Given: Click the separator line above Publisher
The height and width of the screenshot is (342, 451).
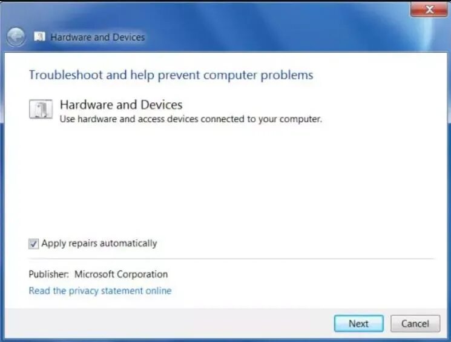Looking at the screenshot, I should [231, 259].
